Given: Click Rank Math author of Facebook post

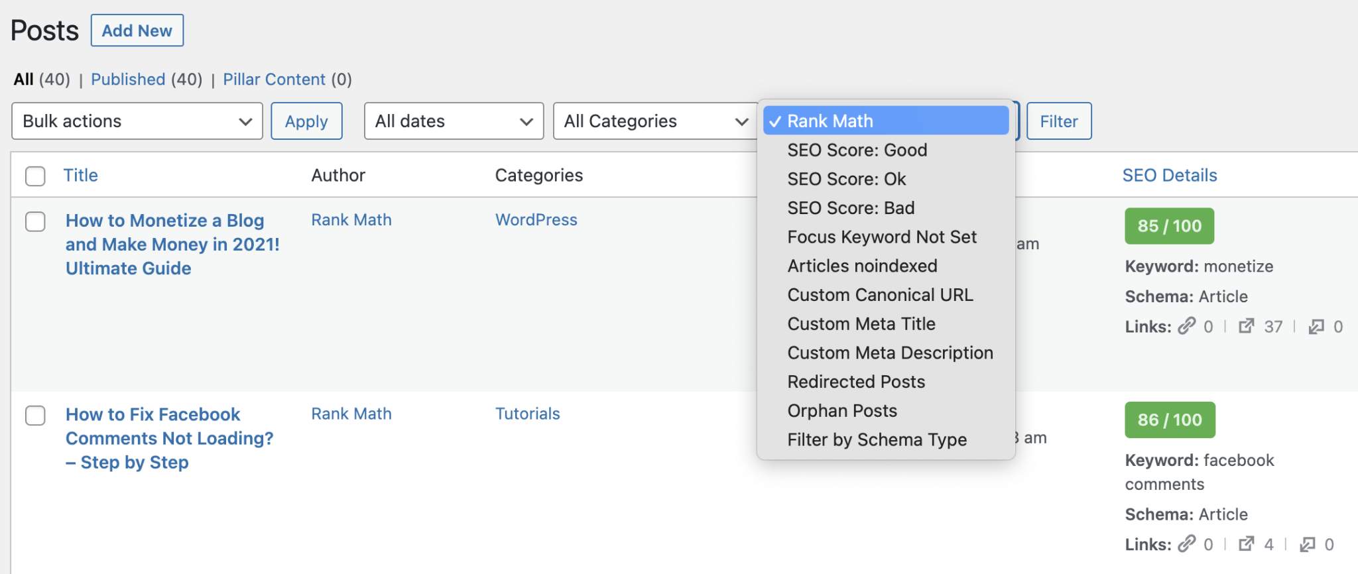Looking at the screenshot, I should [351, 414].
